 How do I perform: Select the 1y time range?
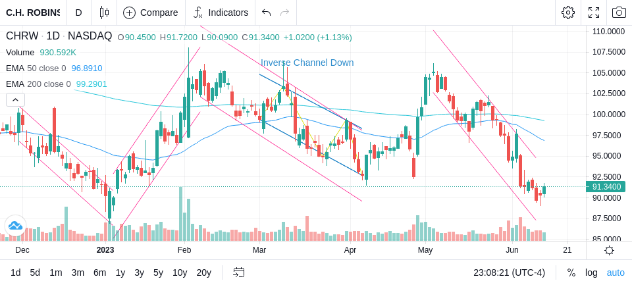coord(120,272)
